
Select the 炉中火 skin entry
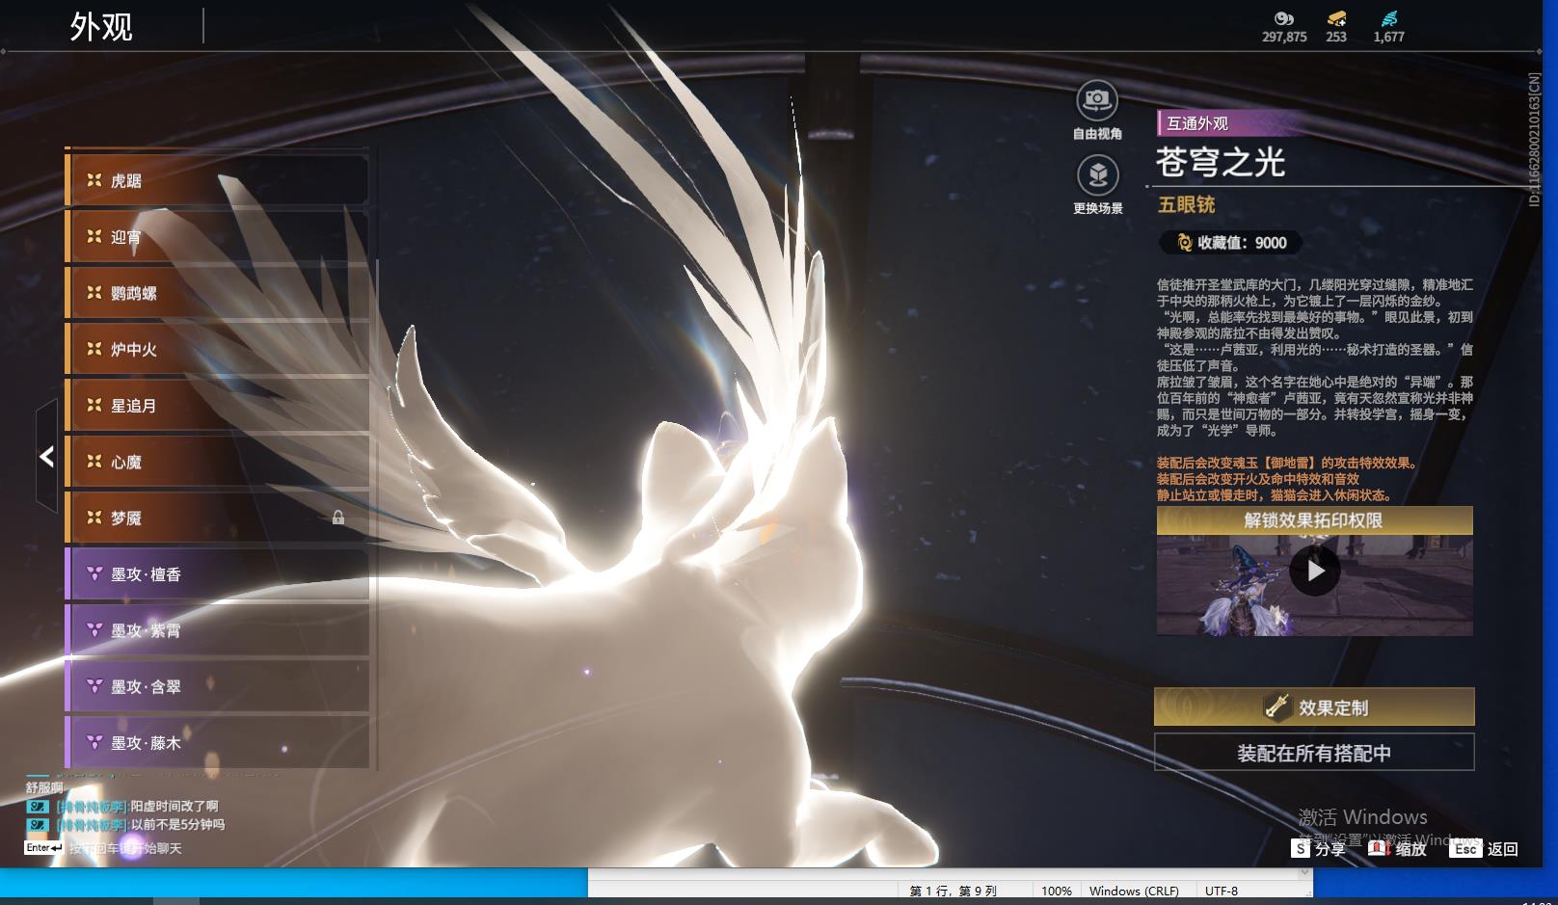coord(217,349)
